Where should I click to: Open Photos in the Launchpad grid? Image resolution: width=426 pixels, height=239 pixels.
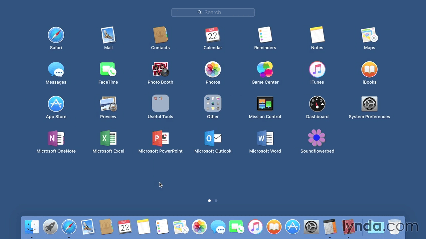click(213, 70)
